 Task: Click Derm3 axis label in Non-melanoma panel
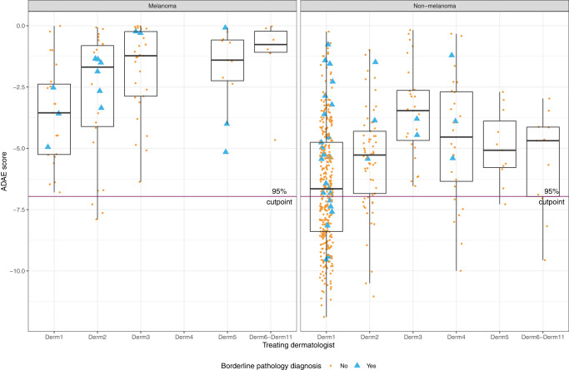pyautogui.click(x=413, y=336)
